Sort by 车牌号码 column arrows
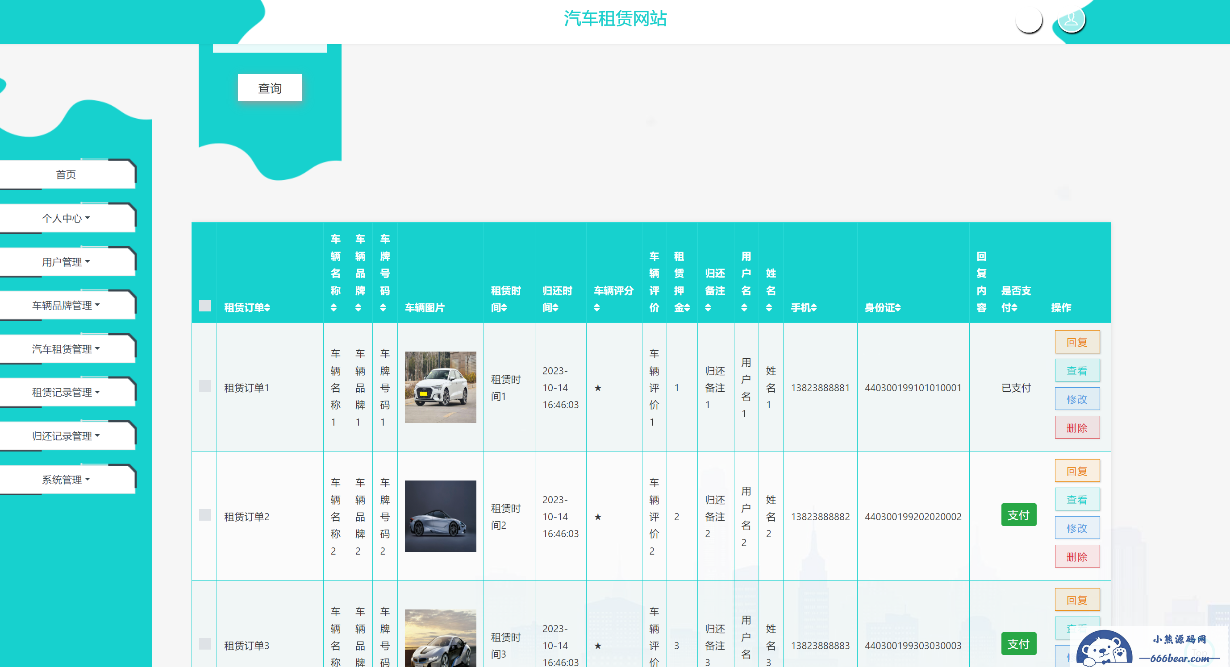 tap(383, 308)
